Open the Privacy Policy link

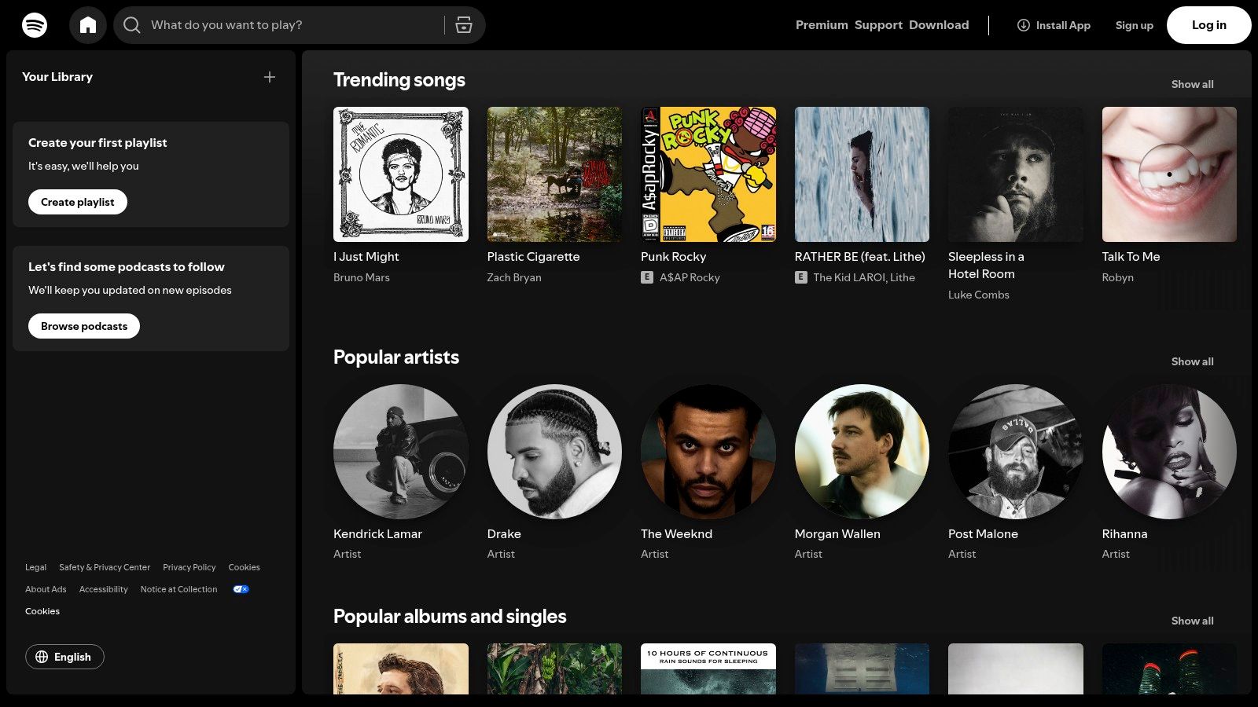pos(189,566)
